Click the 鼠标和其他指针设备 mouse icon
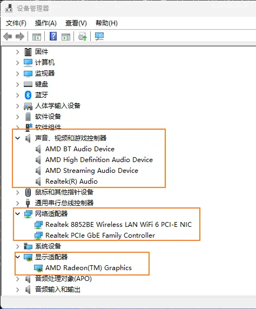This screenshot has height=309, width=256. [x=28, y=192]
